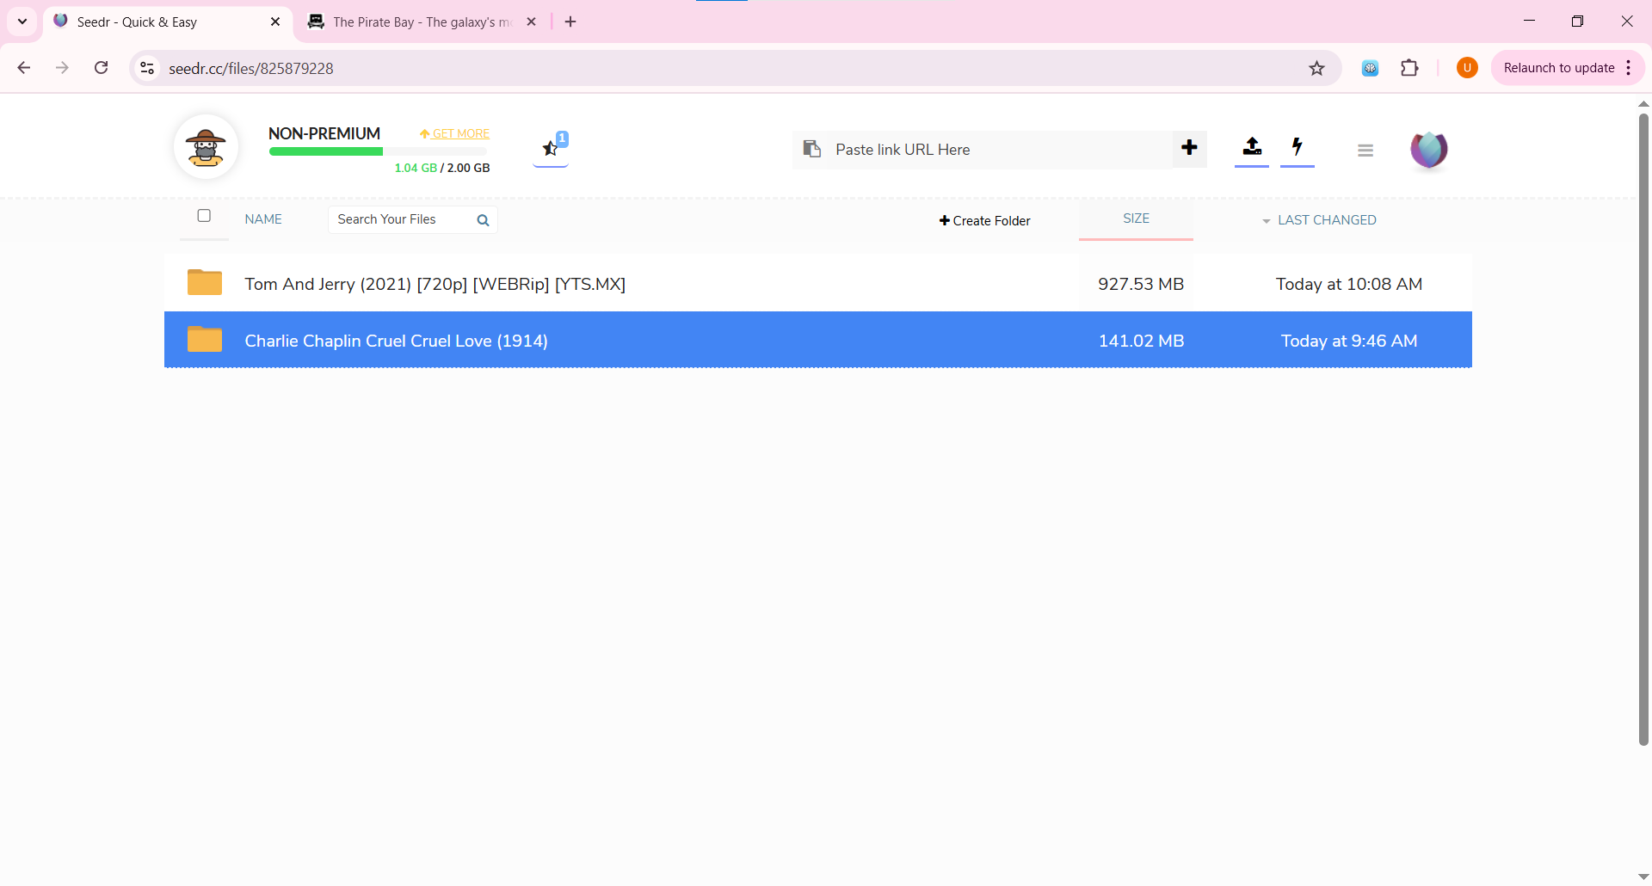Image resolution: width=1652 pixels, height=886 pixels.
Task: Click the address bar URL
Action: tap(251, 68)
